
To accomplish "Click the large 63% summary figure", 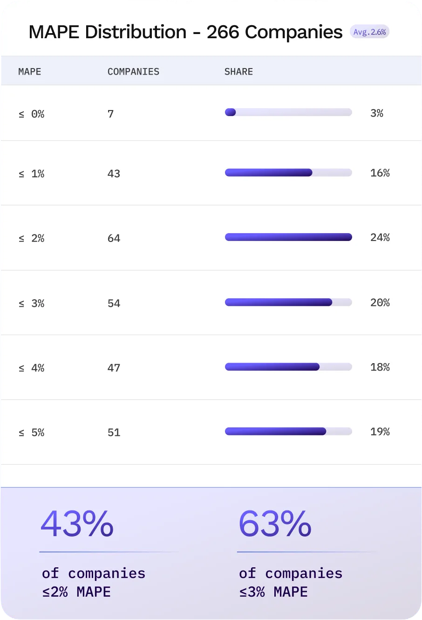I will (x=275, y=524).
